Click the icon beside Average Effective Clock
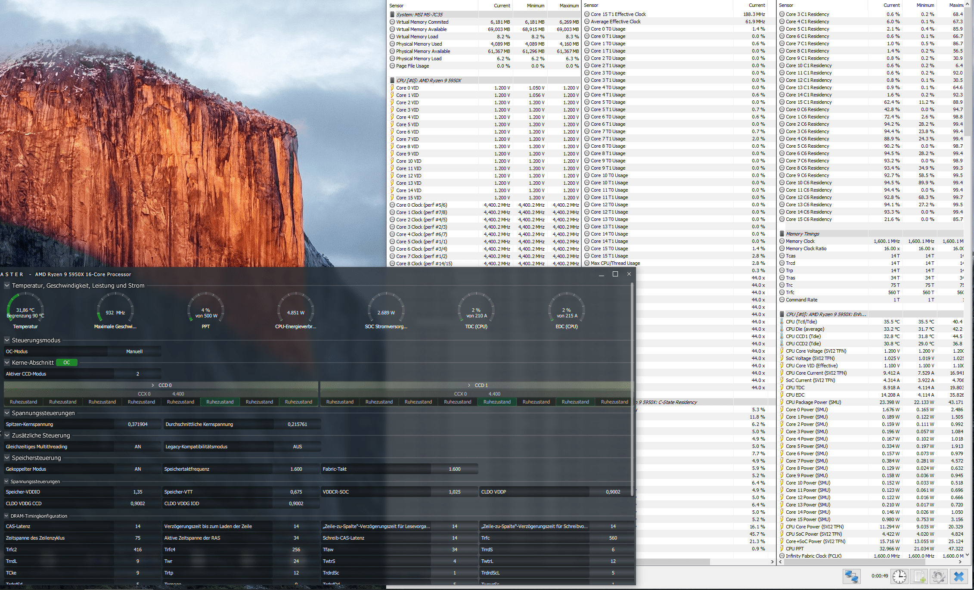Image resolution: width=974 pixels, height=590 pixels. point(587,22)
